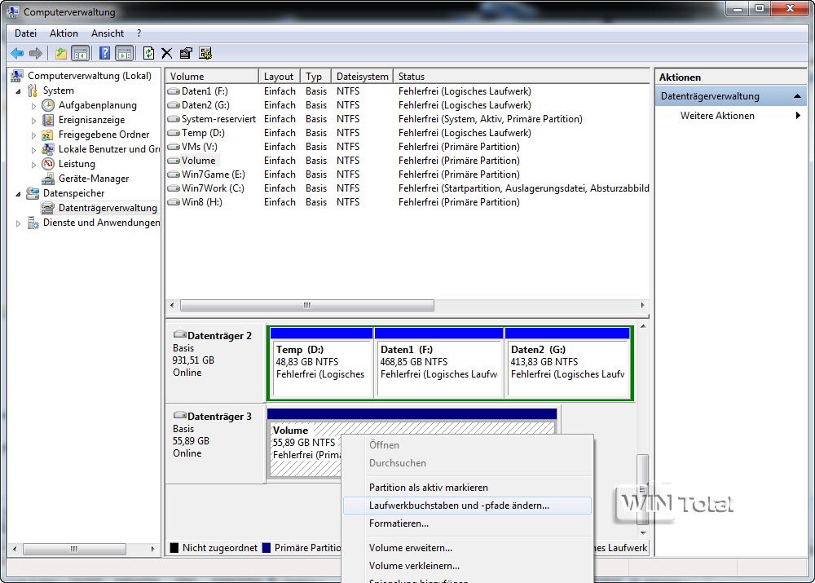Screen dimensions: 815x583
Task: Toggle the console tree show/hide button
Action: click(81, 54)
